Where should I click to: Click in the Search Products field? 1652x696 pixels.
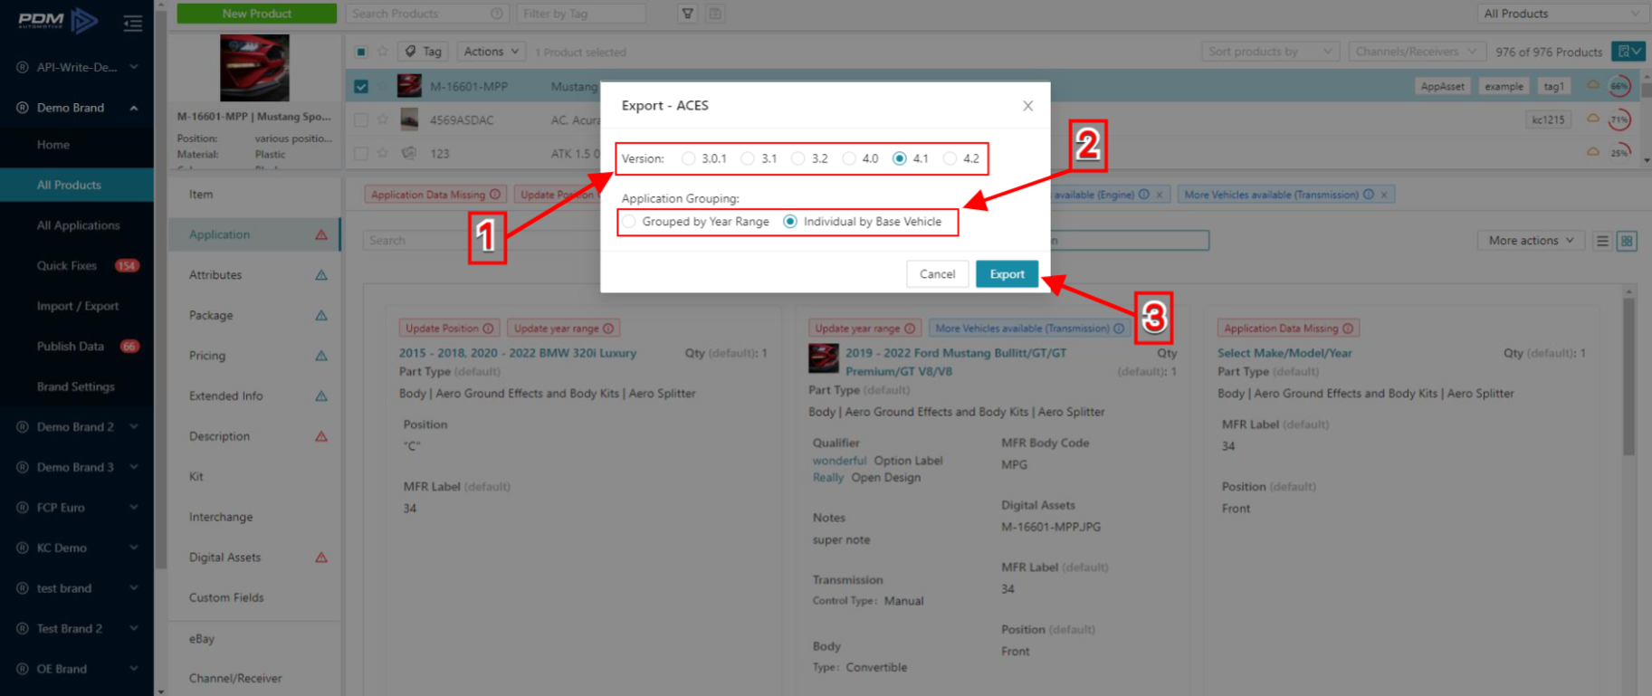click(x=427, y=14)
